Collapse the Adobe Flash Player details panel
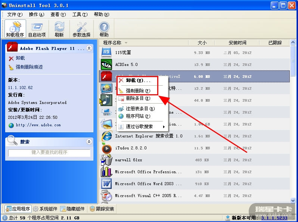 tap(89, 48)
